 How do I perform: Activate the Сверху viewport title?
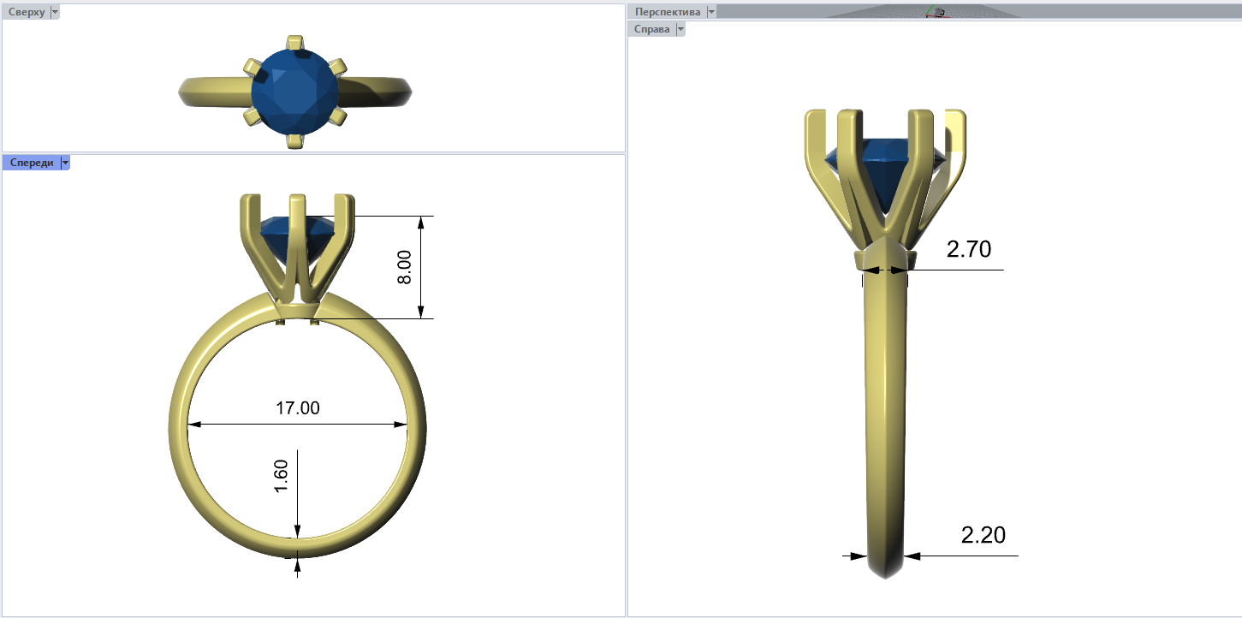pos(26,12)
